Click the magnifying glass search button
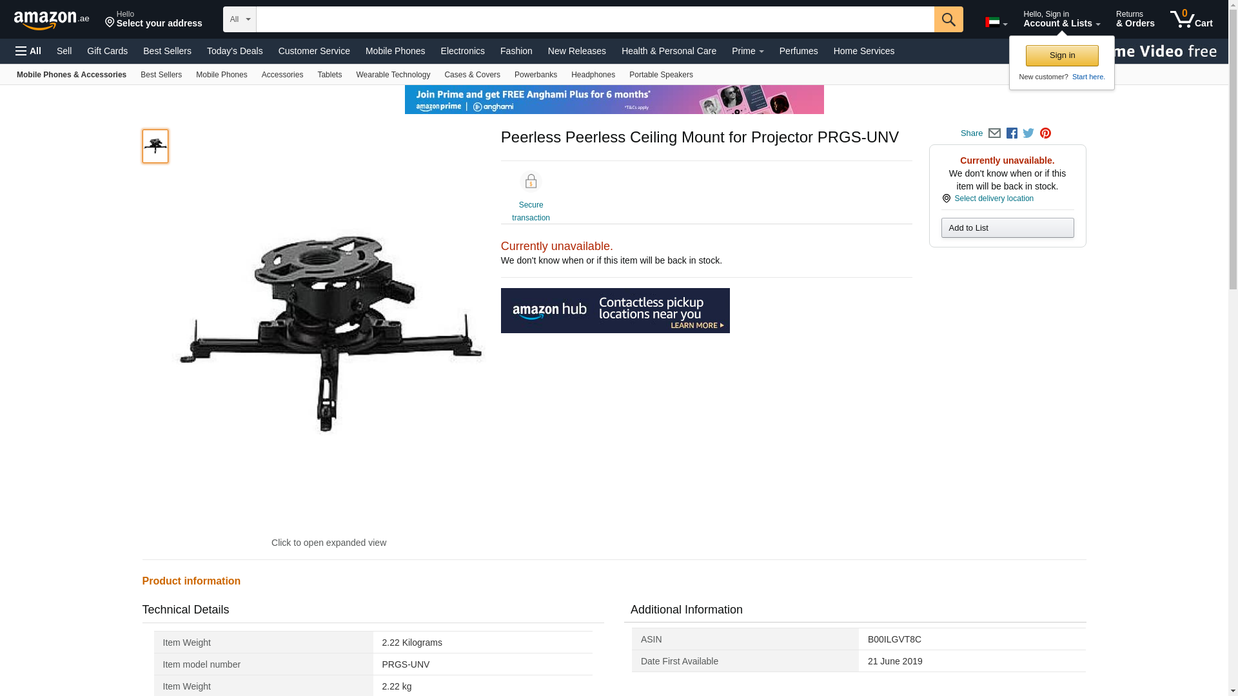This screenshot has height=696, width=1238. [x=948, y=19]
